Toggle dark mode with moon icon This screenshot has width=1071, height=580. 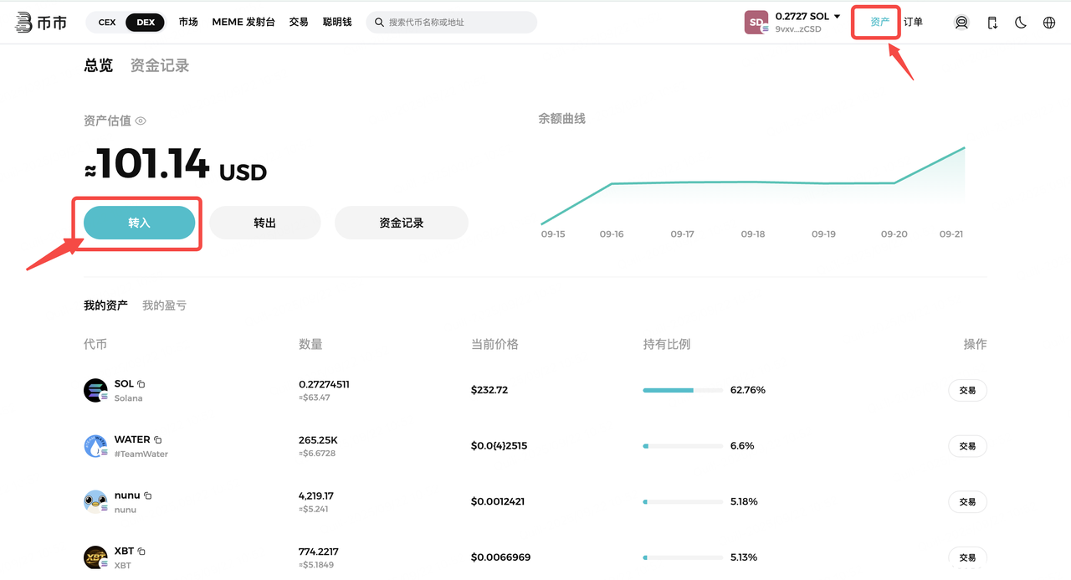point(1021,23)
